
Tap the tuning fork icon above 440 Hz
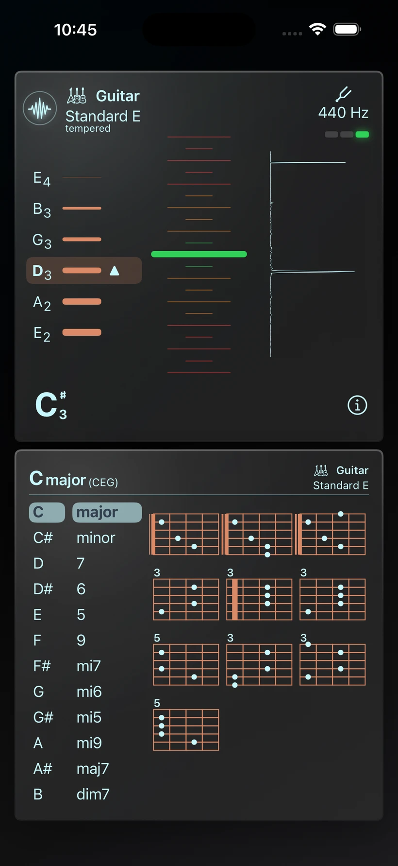coord(343,94)
